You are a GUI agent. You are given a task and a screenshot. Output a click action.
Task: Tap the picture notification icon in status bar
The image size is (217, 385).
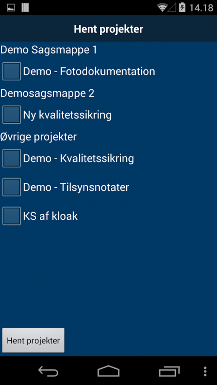click(x=10, y=8)
